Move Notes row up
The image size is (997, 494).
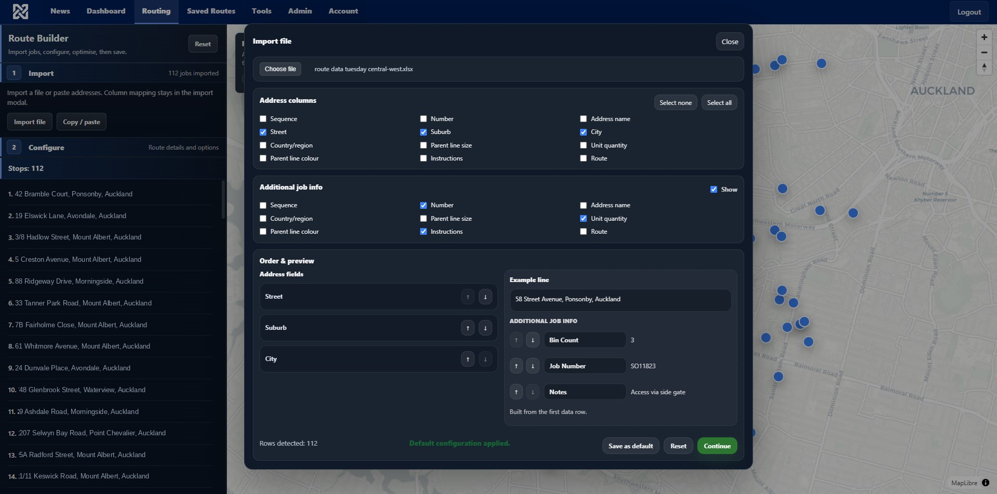[x=516, y=392]
